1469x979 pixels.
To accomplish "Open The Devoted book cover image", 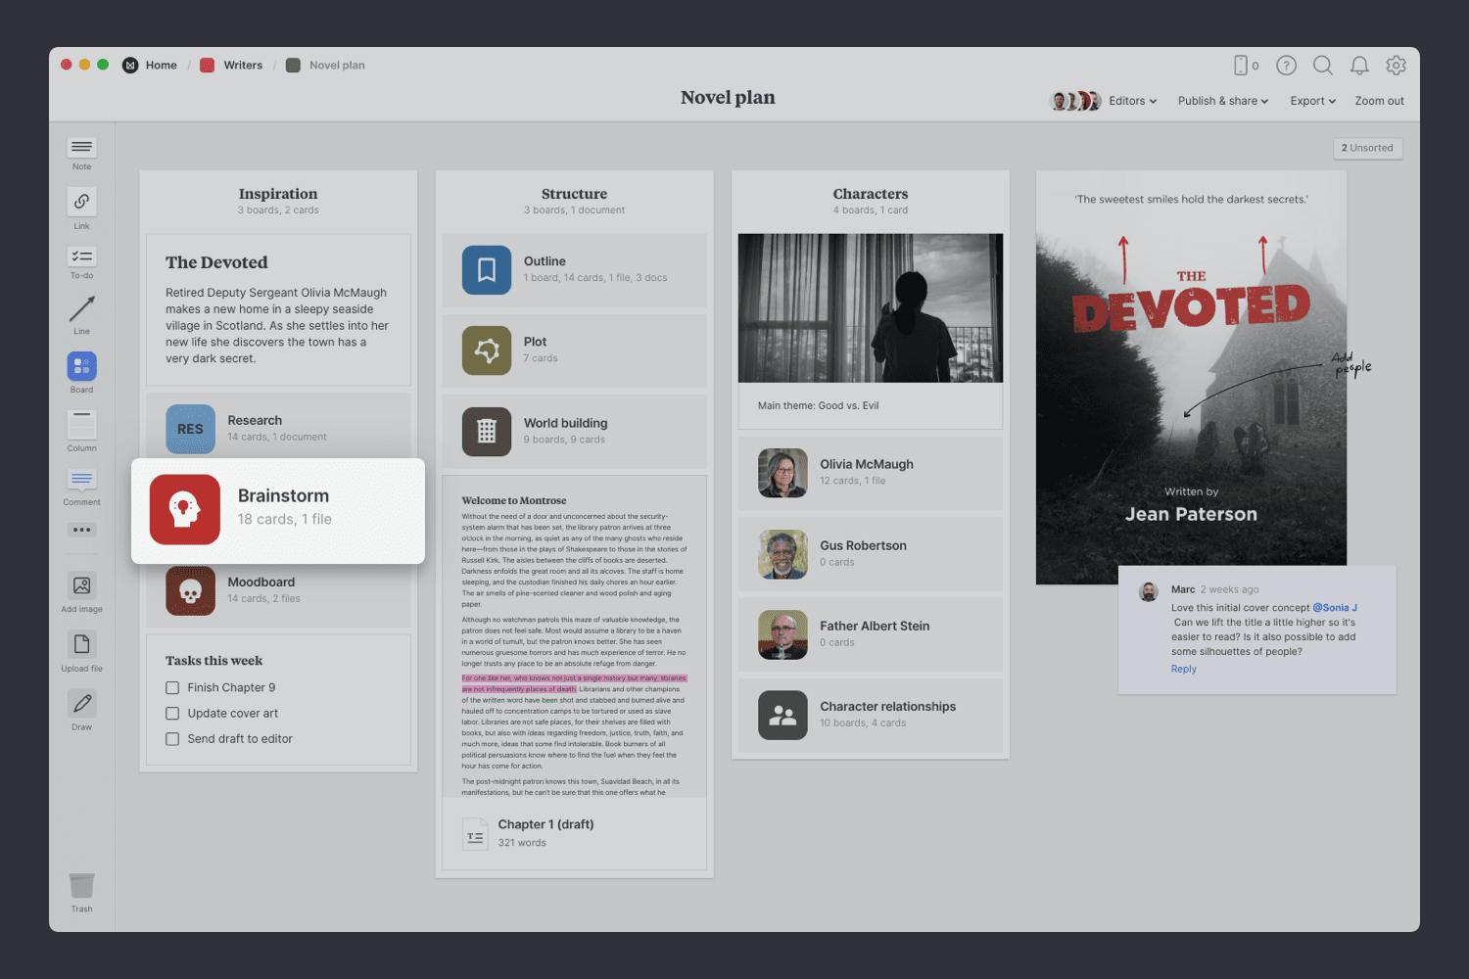I will click(x=1191, y=377).
